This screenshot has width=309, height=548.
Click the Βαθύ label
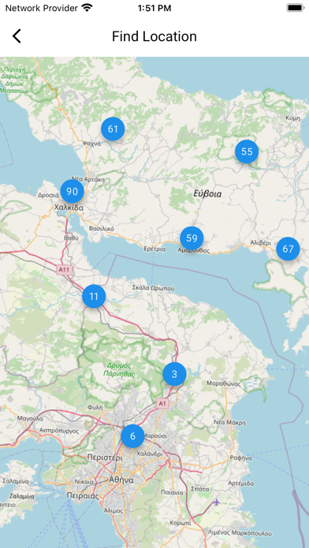[x=72, y=238]
